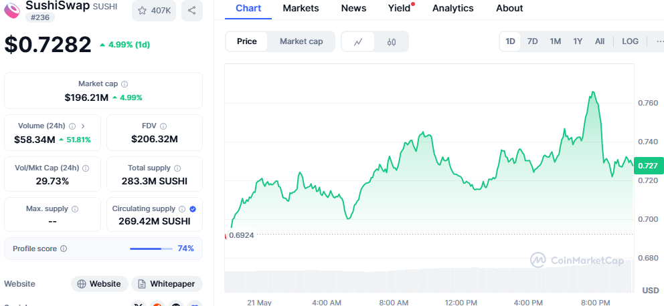Switch to the Analytics tab
Viewport: 664px width, 306px height.
[x=452, y=8]
